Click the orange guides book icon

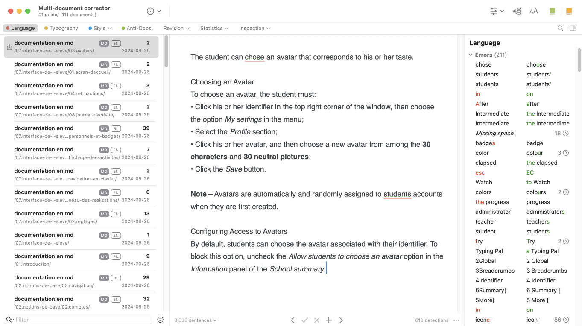pyautogui.click(x=569, y=11)
